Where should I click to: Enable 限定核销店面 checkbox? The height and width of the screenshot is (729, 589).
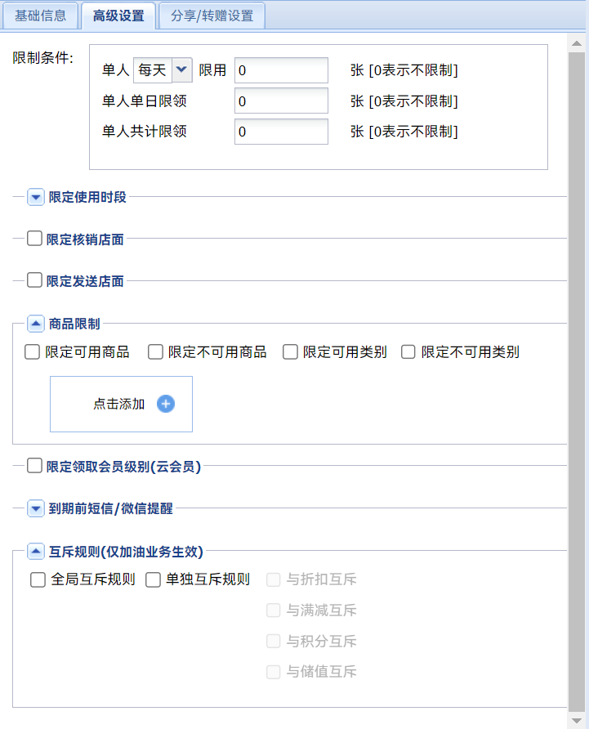34,239
